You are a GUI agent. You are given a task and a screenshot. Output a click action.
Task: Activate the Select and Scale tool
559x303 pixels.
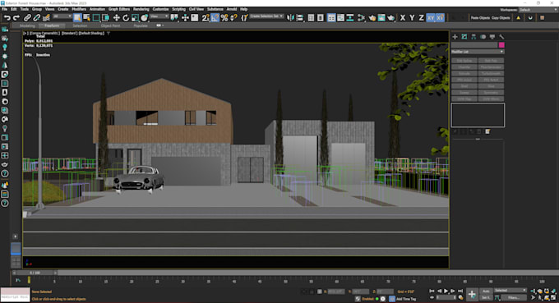135,18
